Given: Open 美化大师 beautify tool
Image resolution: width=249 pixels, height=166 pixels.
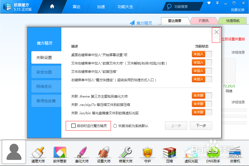Looking at the screenshot, I should click(82, 155).
